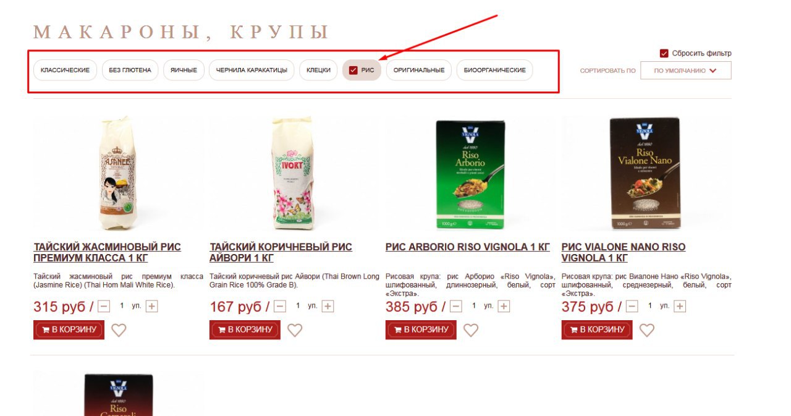Uncheck the РИС filter checkbox
The image size is (791, 416).
coord(353,70)
